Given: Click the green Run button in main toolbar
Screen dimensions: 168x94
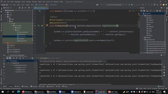Looking at the screenshot, I should pos(127,5).
